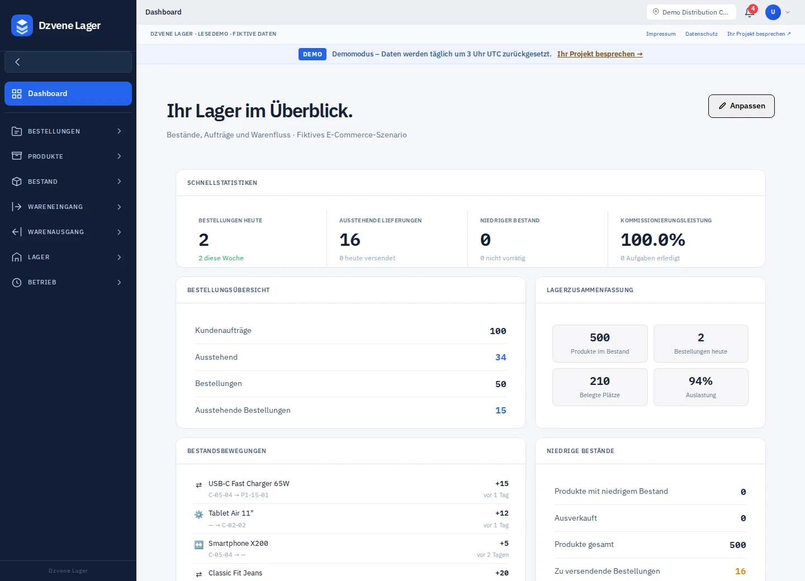Expand the Lager menu chevron
Screen dimensions: 805x581
(119, 257)
